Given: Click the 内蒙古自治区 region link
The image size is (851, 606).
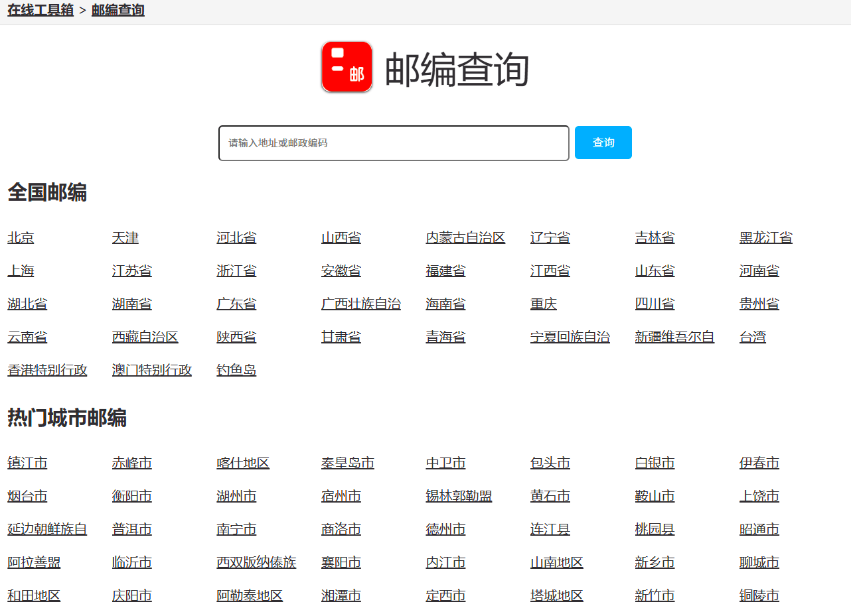Looking at the screenshot, I should 465,237.
